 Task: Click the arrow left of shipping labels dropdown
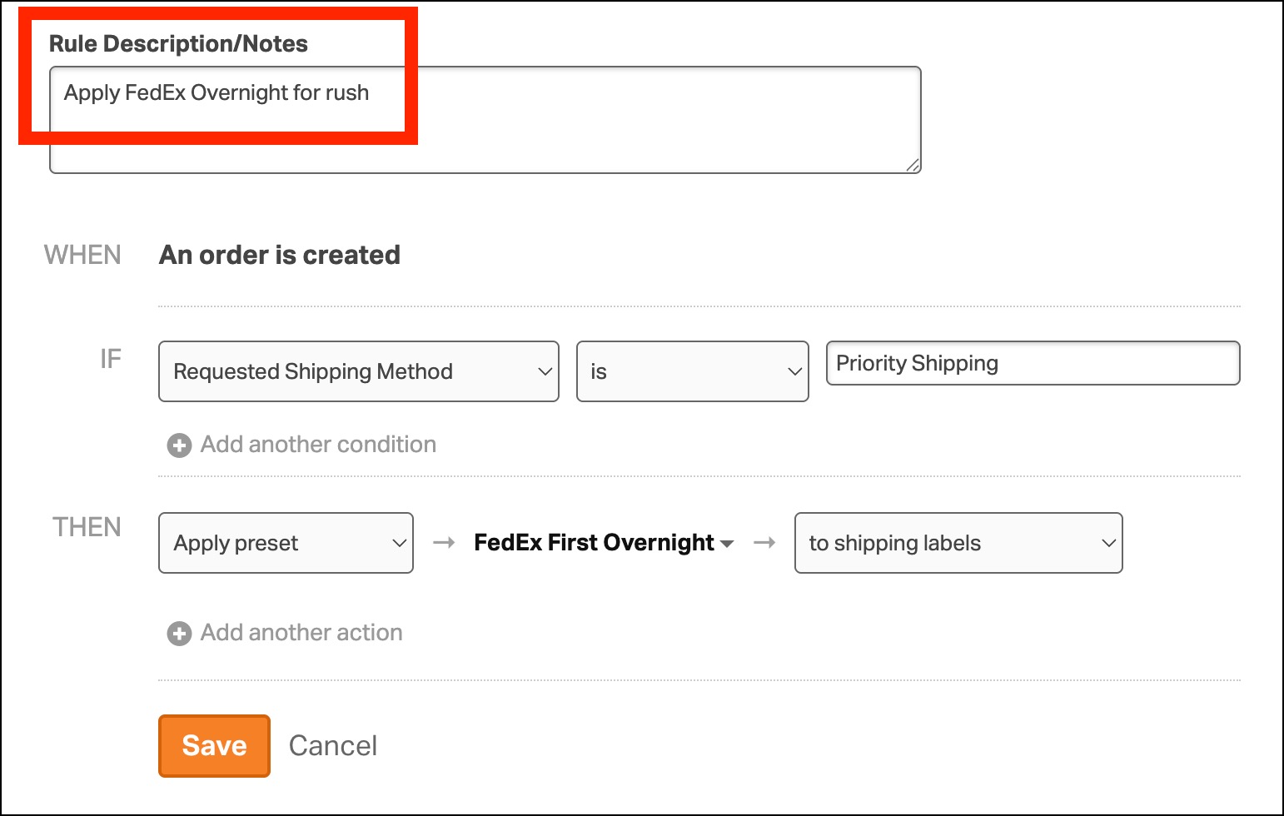[764, 543]
